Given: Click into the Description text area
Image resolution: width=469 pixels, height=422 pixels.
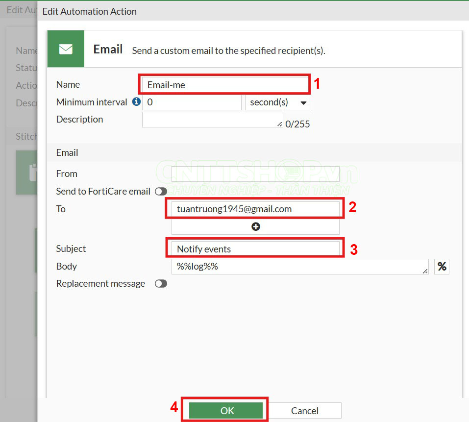Looking at the screenshot, I should point(211,120).
